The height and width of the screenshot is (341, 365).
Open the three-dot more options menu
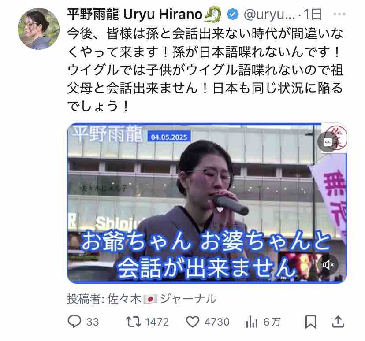click(x=339, y=14)
